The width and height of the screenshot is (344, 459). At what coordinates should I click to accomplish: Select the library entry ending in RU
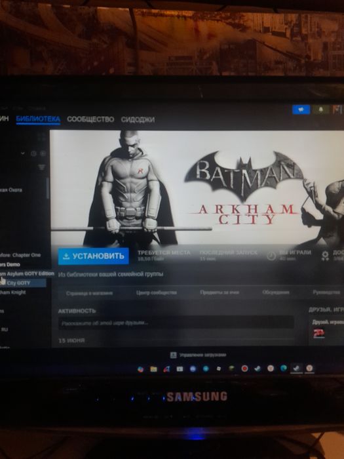click(x=4, y=330)
